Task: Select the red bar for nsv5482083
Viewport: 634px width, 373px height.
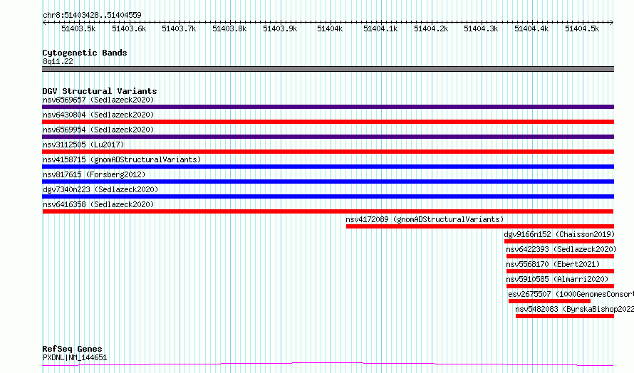Action: pyautogui.click(x=565, y=316)
